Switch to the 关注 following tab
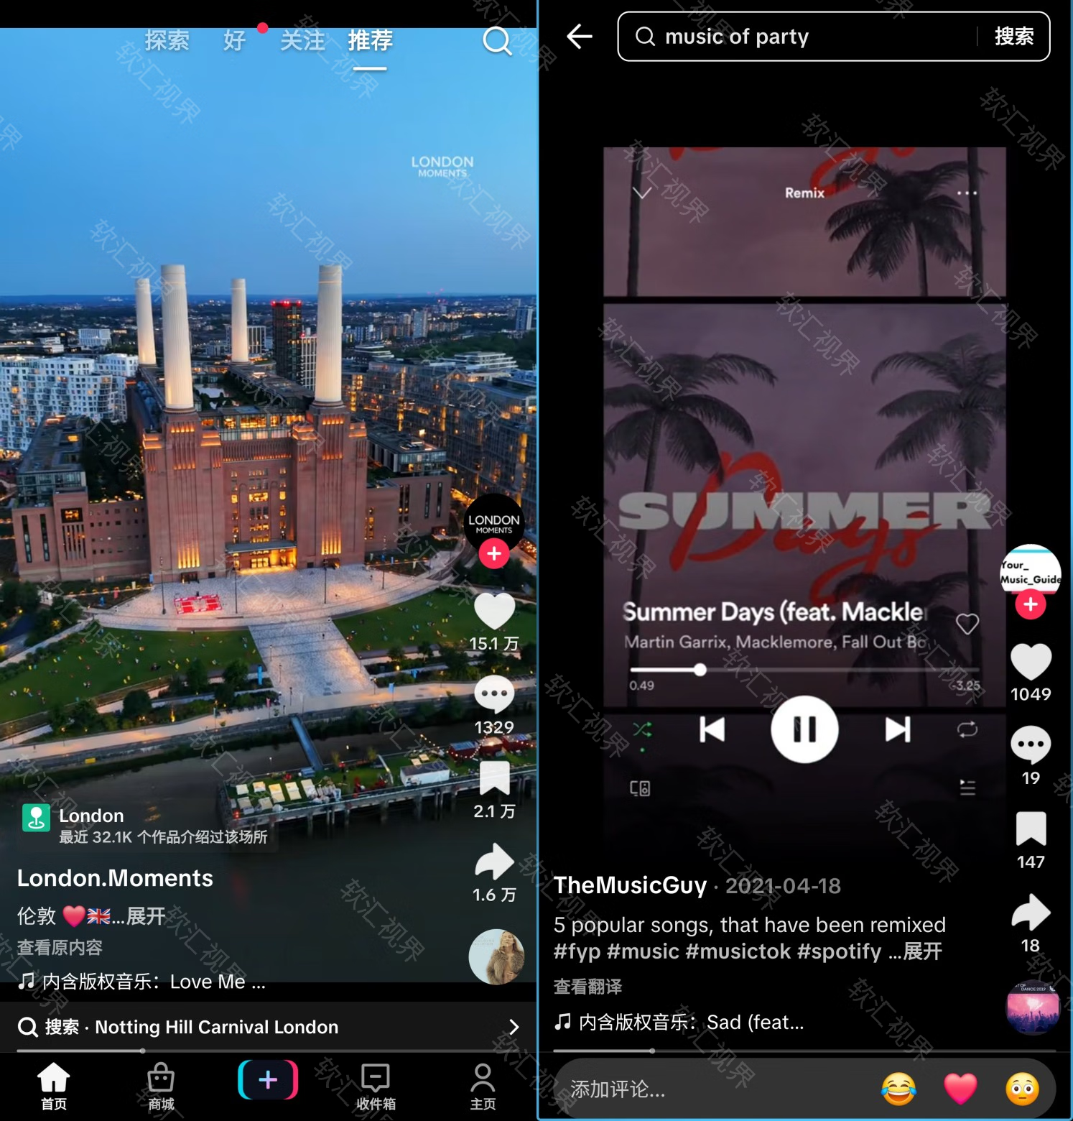 tap(302, 41)
